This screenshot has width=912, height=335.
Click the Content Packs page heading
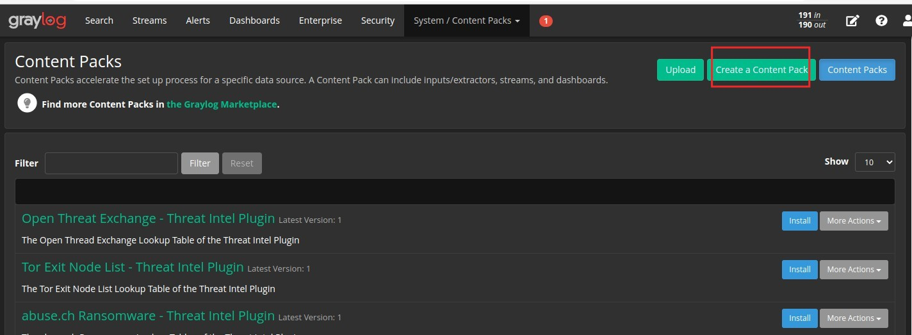[68, 61]
